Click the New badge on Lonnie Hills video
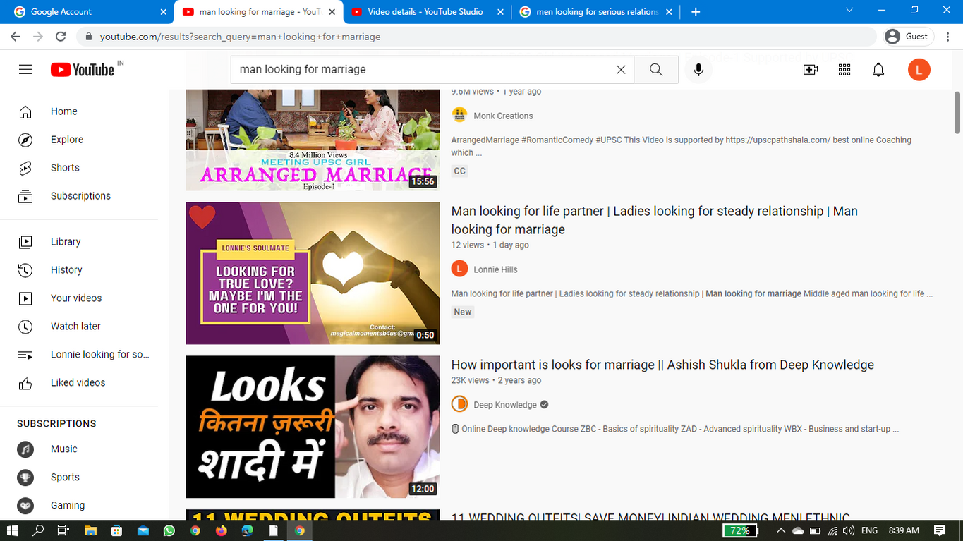Viewport: 963px width, 541px height. tap(463, 312)
